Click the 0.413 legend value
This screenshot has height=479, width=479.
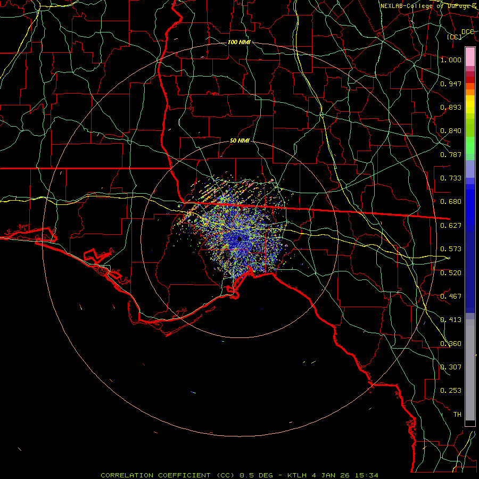tap(451, 320)
